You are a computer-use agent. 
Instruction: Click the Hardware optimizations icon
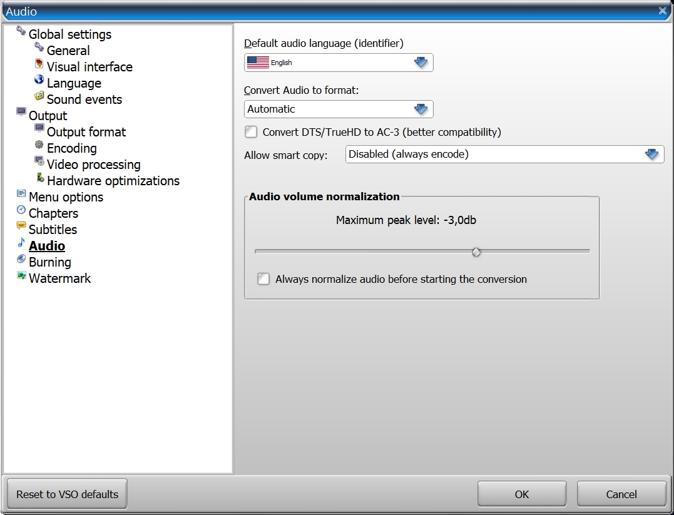click(x=40, y=177)
